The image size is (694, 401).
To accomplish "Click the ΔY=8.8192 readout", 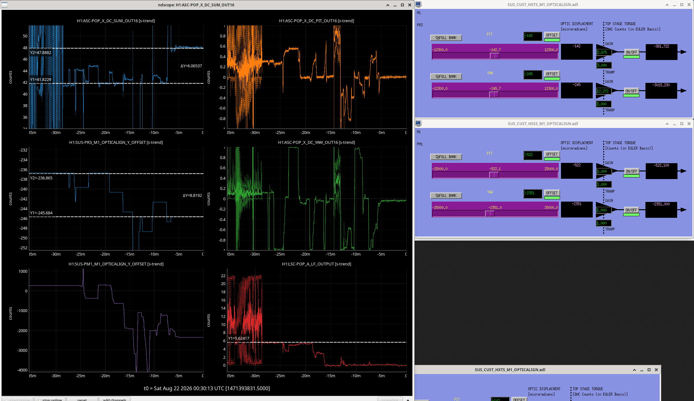I will pyautogui.click(x=192, y=196).
